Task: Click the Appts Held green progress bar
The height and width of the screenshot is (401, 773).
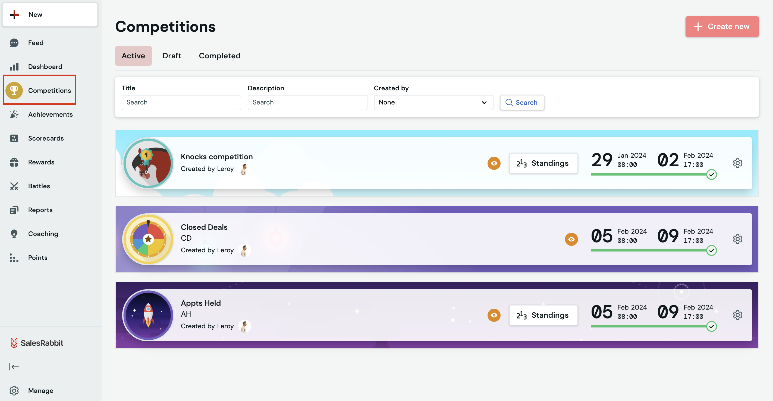Action: click(x=649, y=326)
